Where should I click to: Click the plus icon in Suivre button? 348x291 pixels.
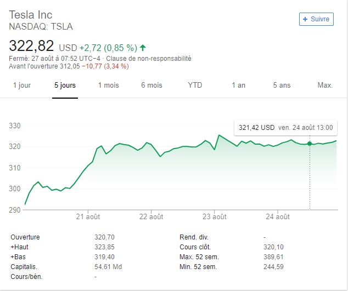[x=305, y=19]
